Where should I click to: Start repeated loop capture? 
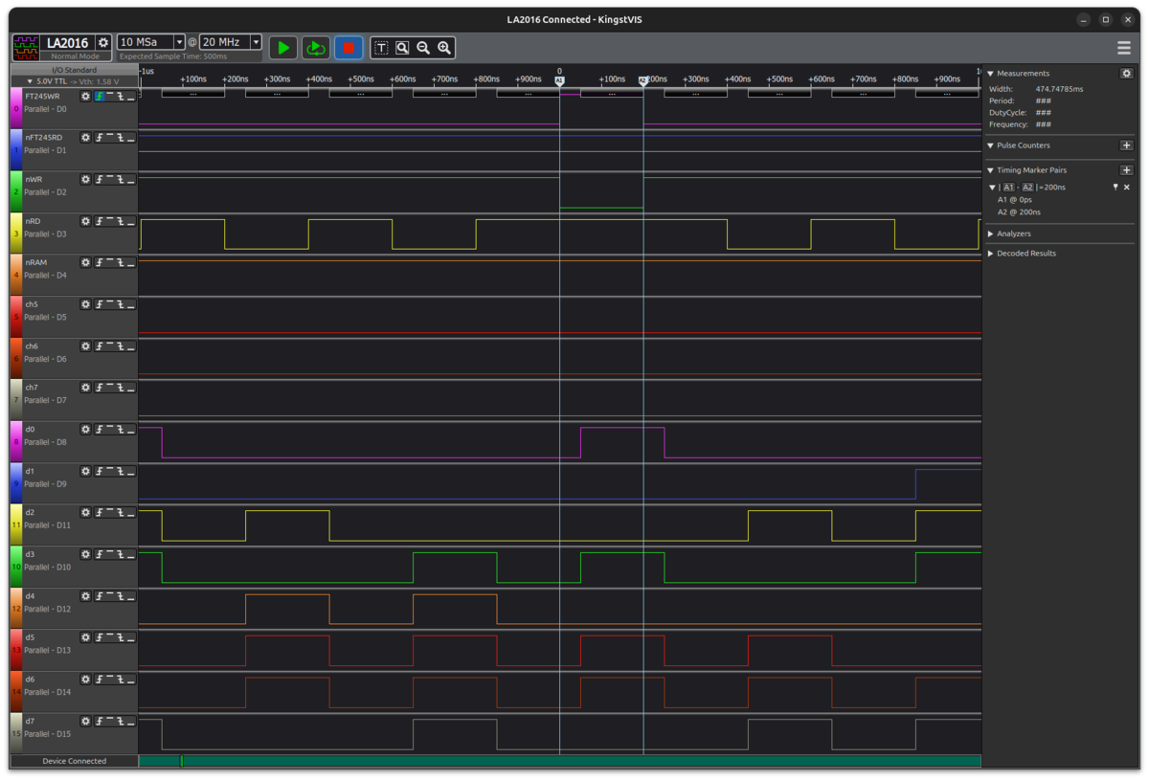tap(315, 47)
